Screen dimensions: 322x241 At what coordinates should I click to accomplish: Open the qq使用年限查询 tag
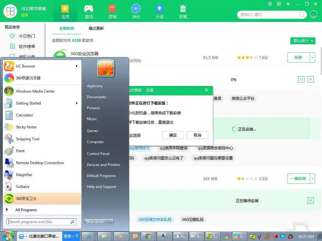(x=174, y=148)
